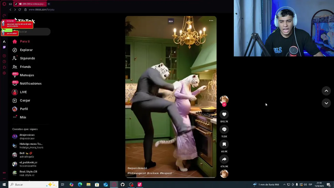
Task: Open the Opera sidebar player icon
Action: click(4, 56)
